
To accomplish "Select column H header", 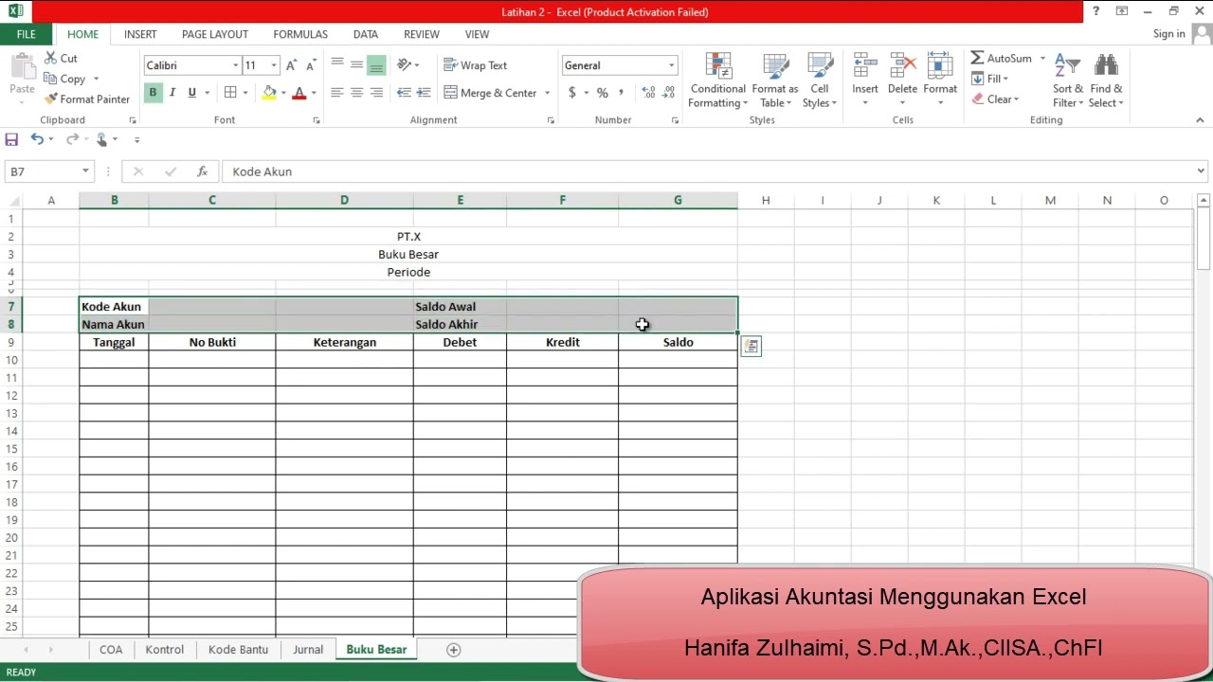I will [766, 200].
